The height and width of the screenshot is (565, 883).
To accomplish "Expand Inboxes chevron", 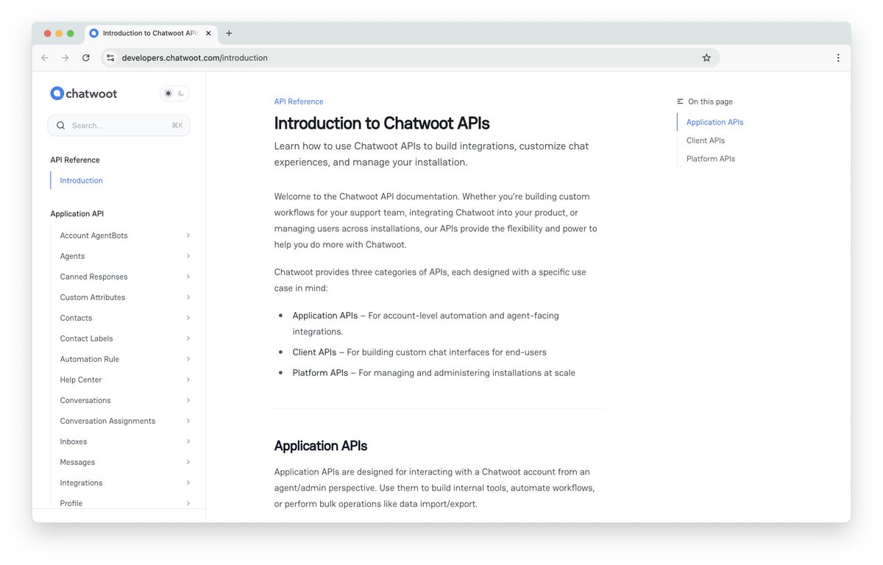I will [x=188, y=441].
